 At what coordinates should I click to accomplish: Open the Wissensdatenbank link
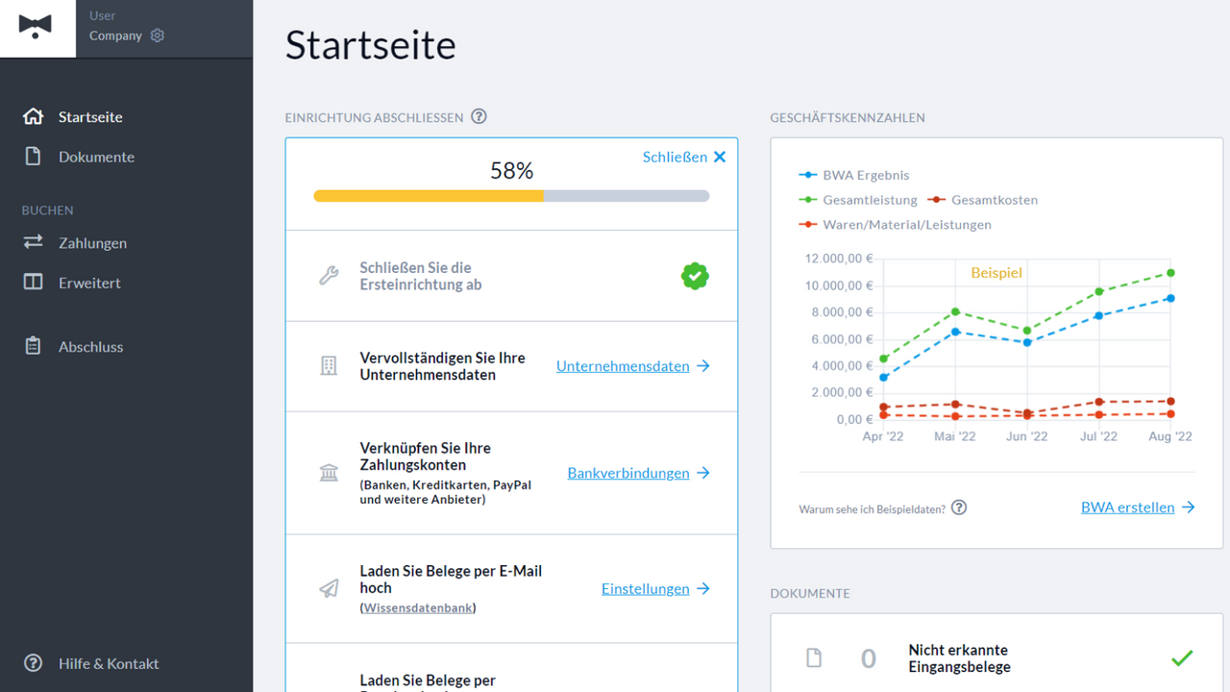point(418,608)
